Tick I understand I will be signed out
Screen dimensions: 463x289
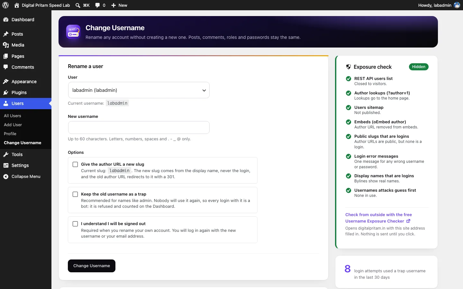tap(75, 224)
